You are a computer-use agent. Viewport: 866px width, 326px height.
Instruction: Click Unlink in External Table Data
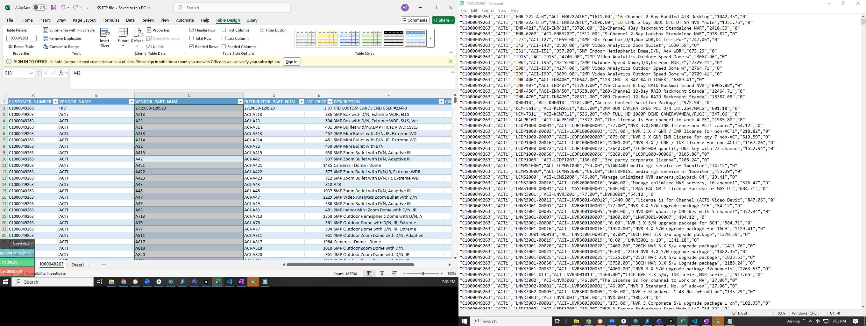tap(155, 47)
